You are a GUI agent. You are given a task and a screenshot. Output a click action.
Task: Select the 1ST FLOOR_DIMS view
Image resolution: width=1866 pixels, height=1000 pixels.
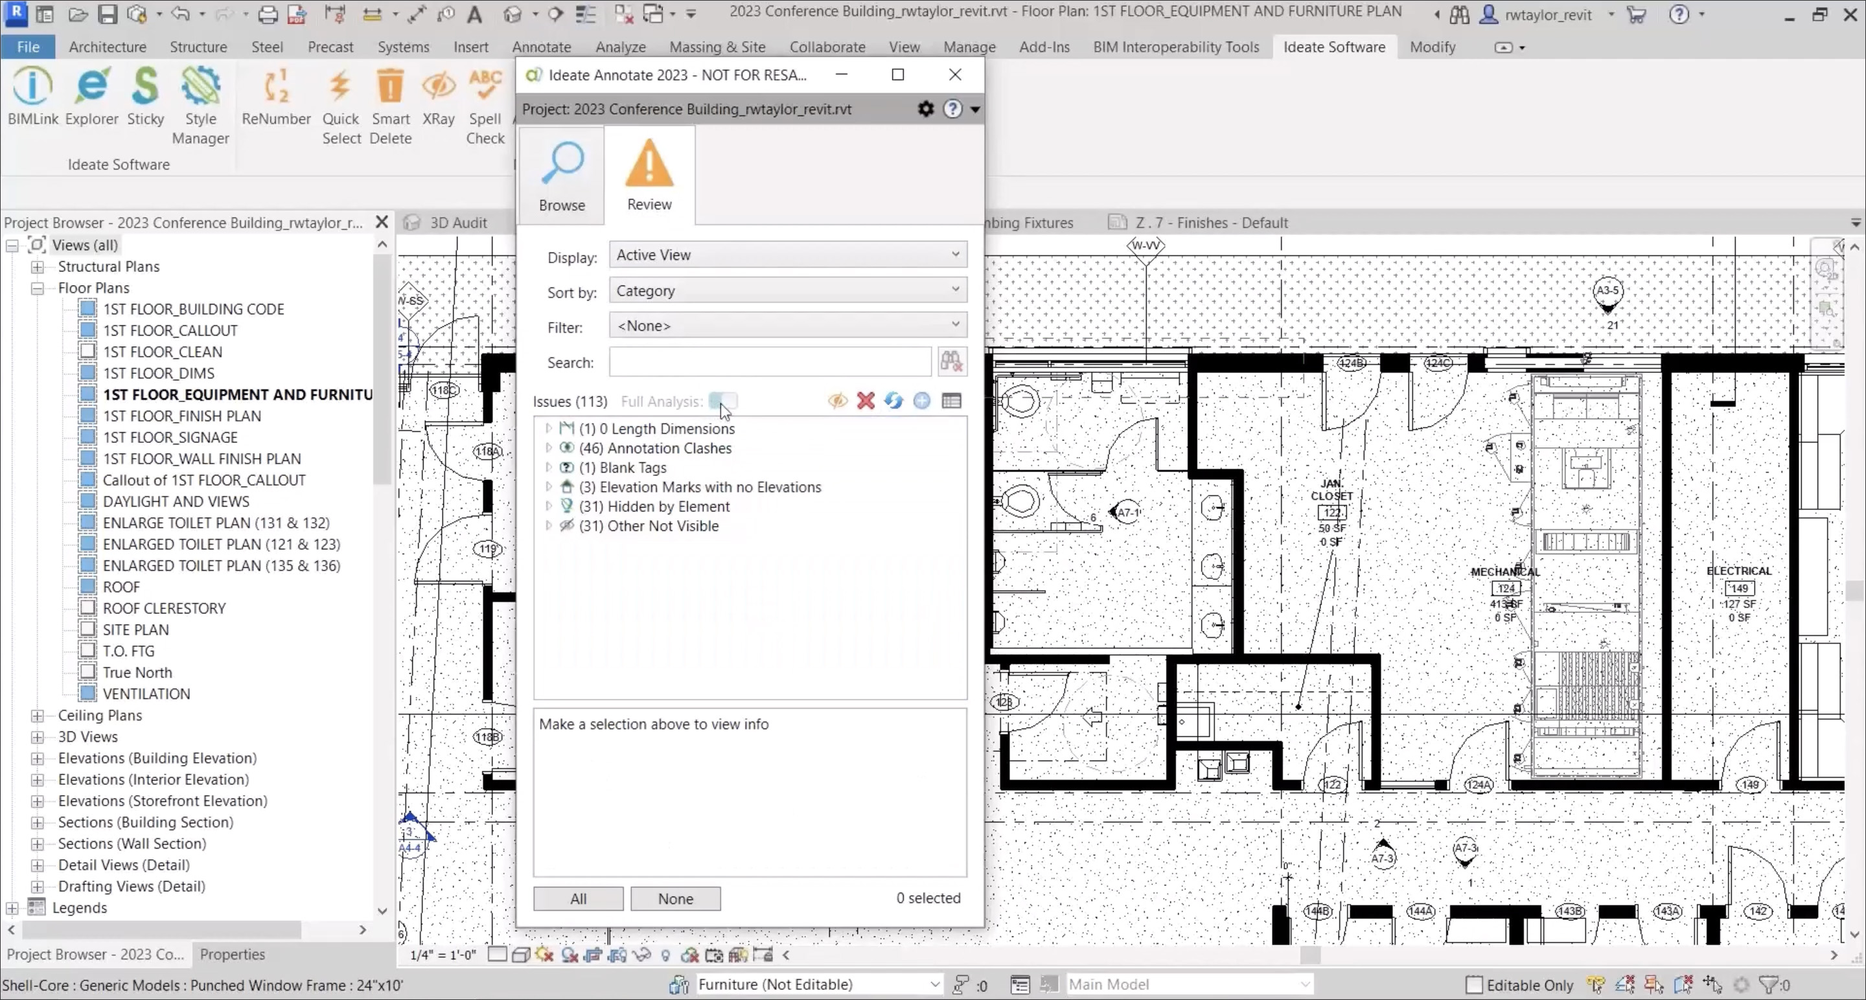158,373
